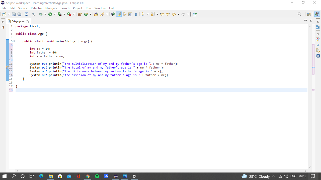Save the current file with floppy icon
The width and height of the screenshot is (321, 180).
(x=14, y=14)
